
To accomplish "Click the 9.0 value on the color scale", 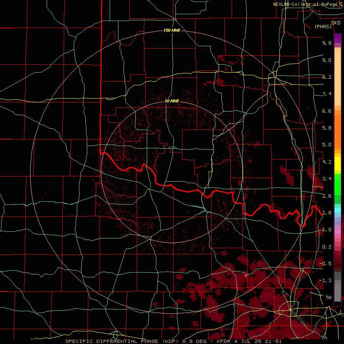I will pos(327,60).
